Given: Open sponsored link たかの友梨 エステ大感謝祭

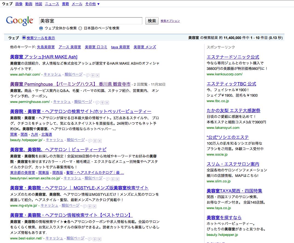Looking at the screenshot, I should [x=234, y=111].
